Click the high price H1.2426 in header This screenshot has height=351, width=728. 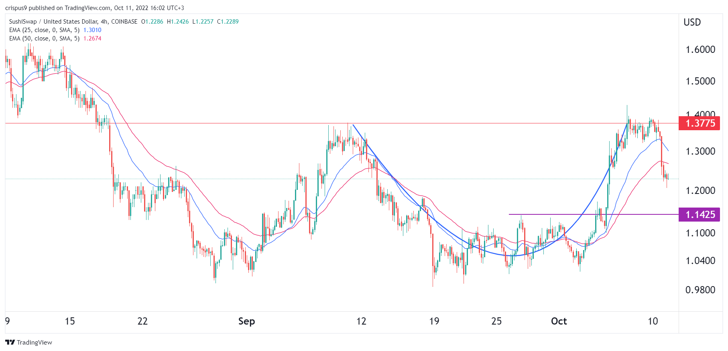[x=178, y=22]
